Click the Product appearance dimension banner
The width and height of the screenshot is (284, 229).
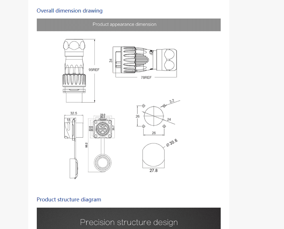coord(125,24)
